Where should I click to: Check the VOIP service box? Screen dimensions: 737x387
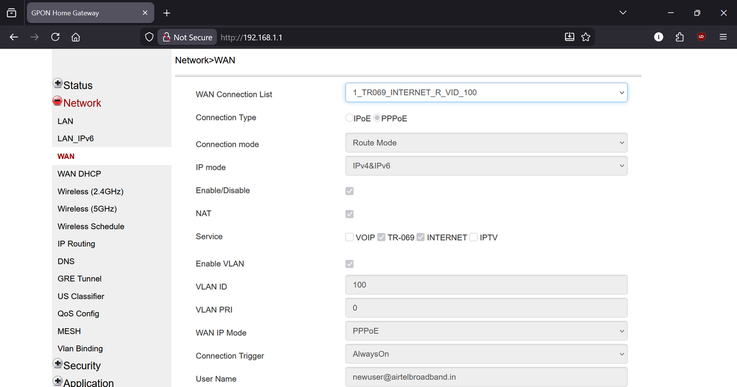click(x=349, y=237)
